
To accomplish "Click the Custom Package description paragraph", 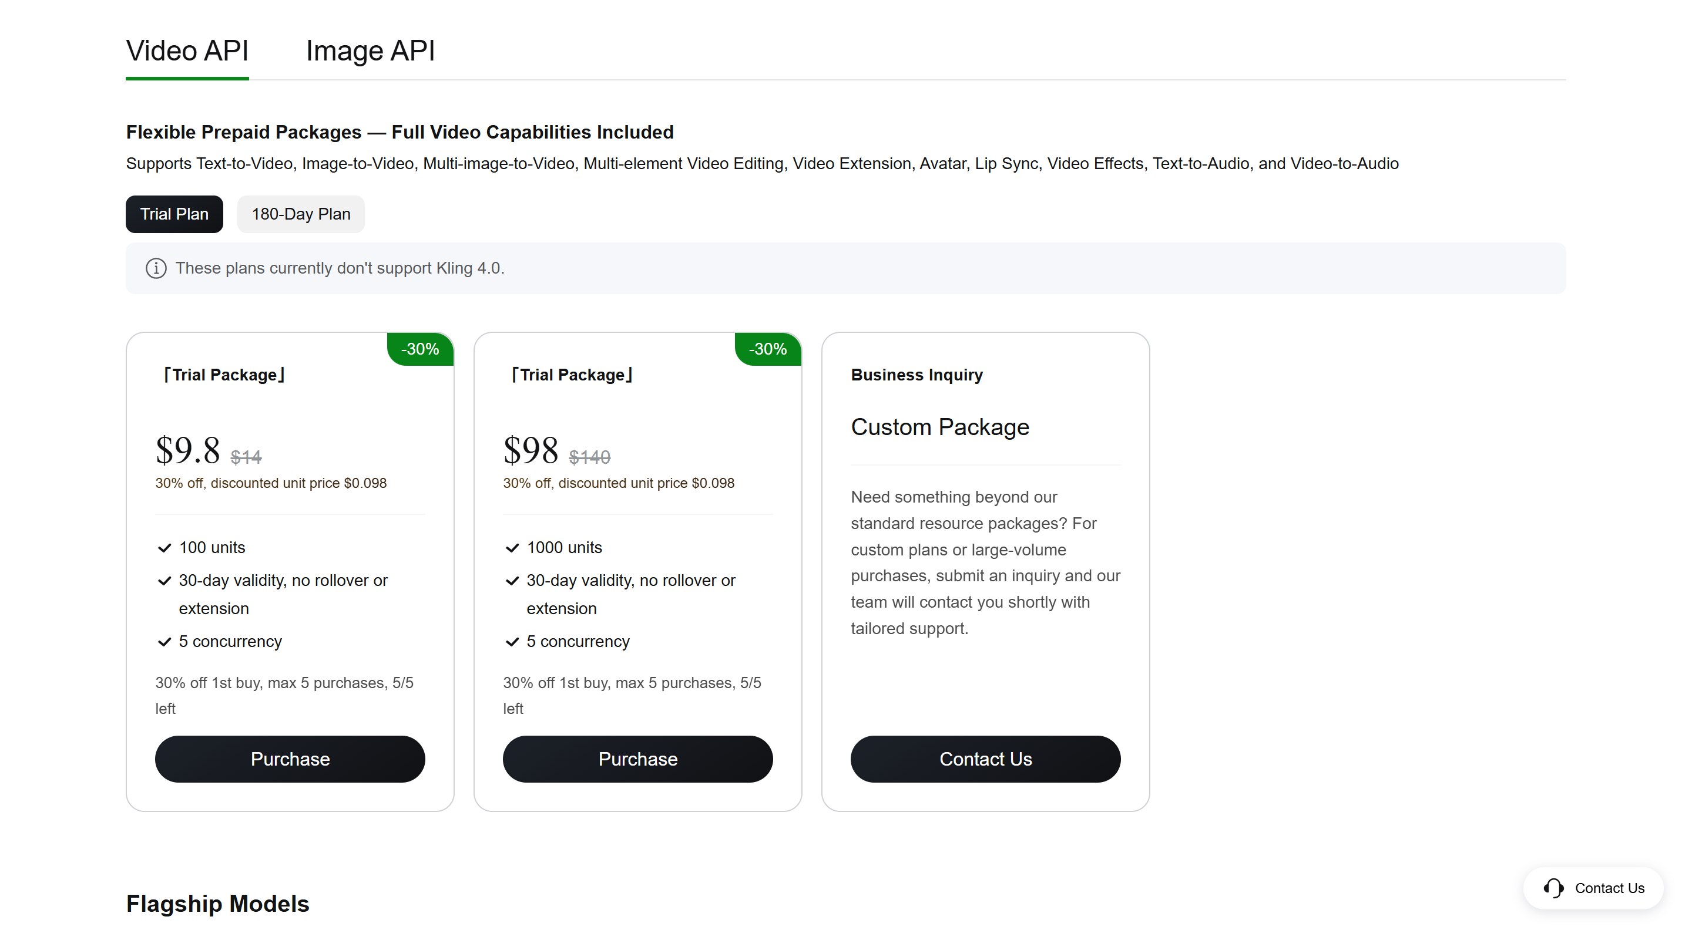I will point(985,562).
